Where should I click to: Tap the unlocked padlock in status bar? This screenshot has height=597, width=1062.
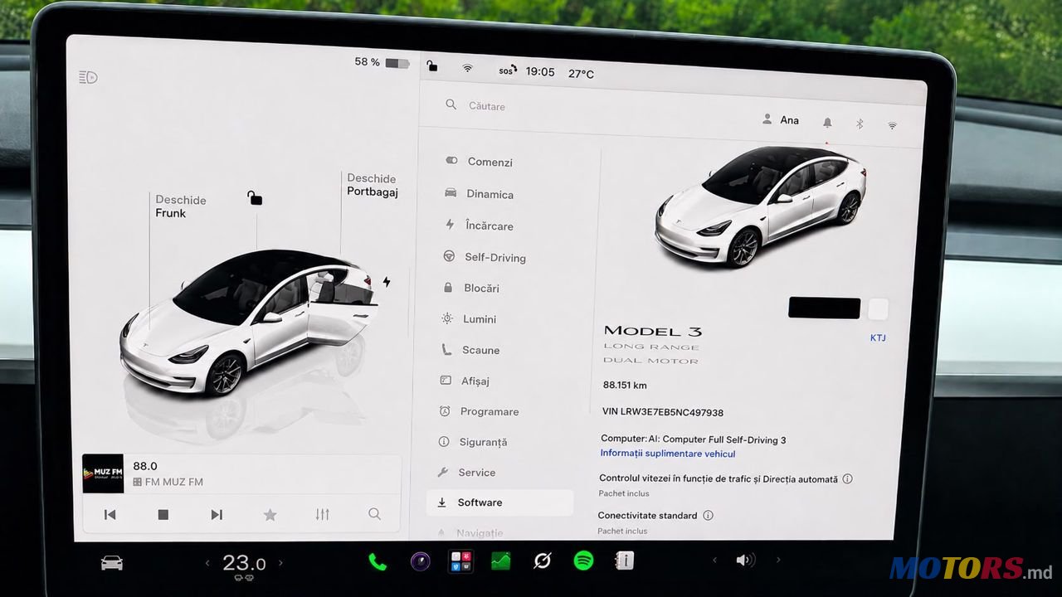432,66
